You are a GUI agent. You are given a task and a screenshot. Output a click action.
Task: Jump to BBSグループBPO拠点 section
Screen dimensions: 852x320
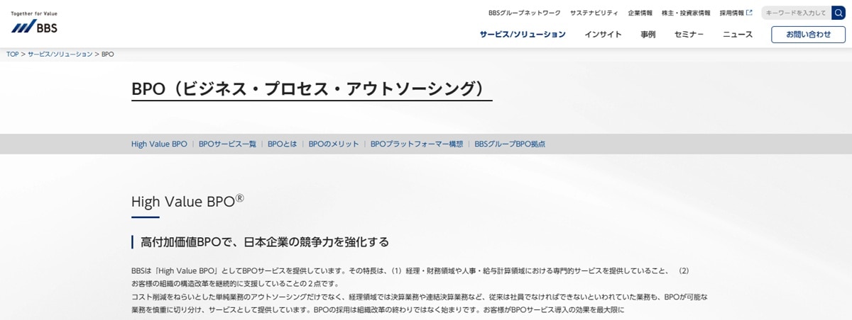pos(510,144)
